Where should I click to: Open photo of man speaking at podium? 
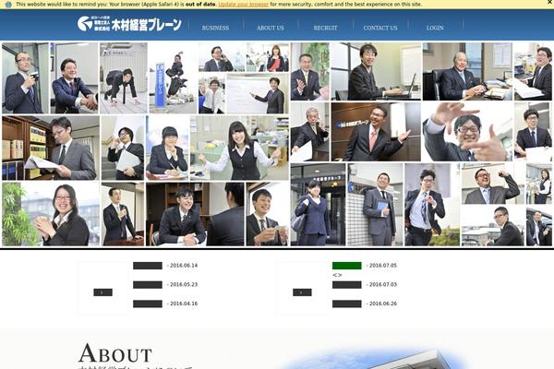click(x=123, y=214)
